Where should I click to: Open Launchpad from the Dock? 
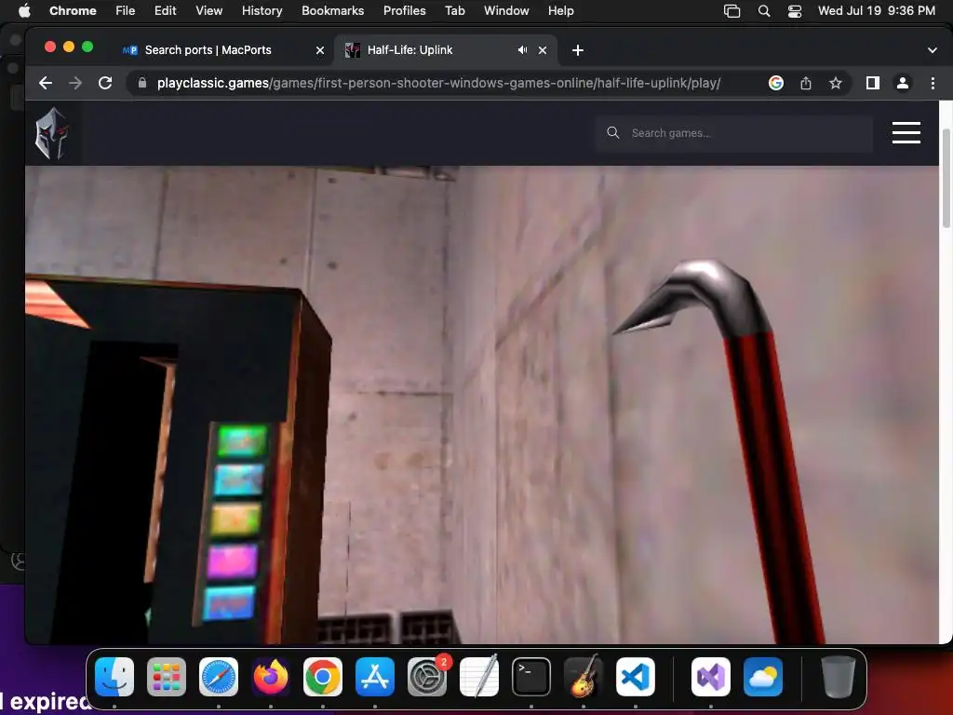(x=167, y=677)
